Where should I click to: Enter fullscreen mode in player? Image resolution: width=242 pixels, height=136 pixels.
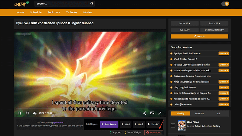(x=160, y=113)
